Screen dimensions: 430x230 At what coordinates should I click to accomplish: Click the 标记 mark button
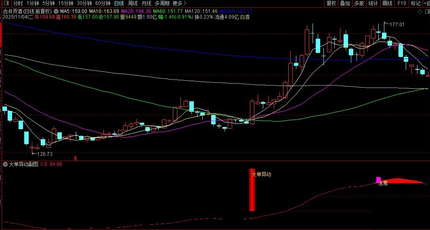(x=416, y=3)
